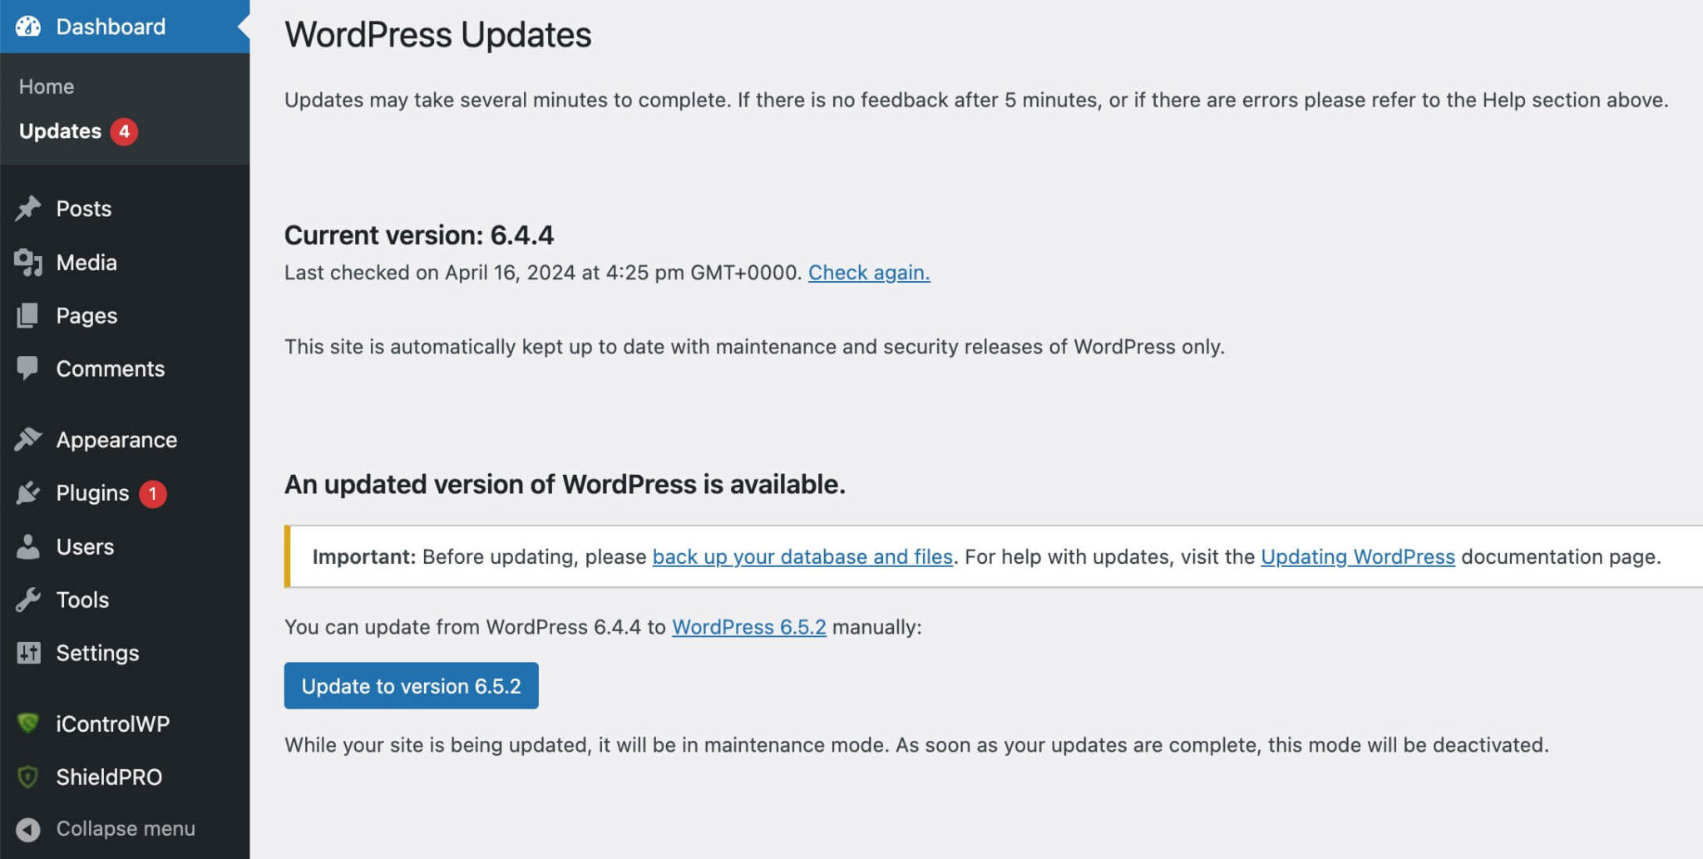Viewport: 1703px width, 859px height.
Task: Click the red Updates count badge
Action: (x=124, y=131)
